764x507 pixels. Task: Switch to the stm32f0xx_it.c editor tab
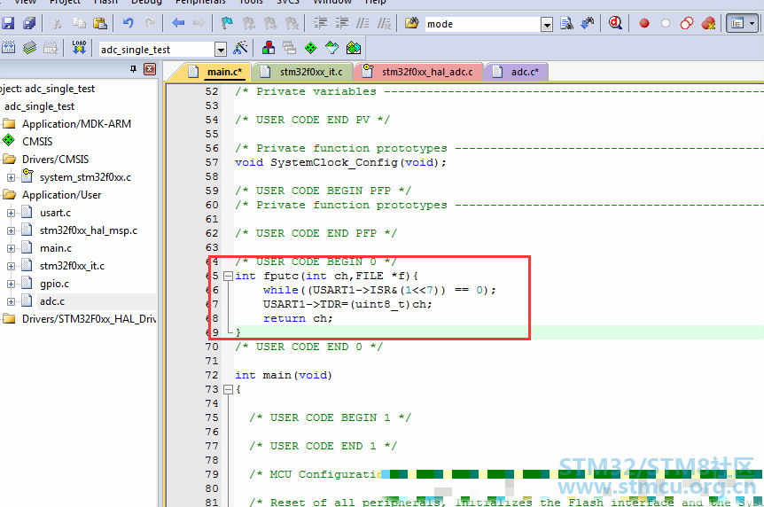pos(302,72)
